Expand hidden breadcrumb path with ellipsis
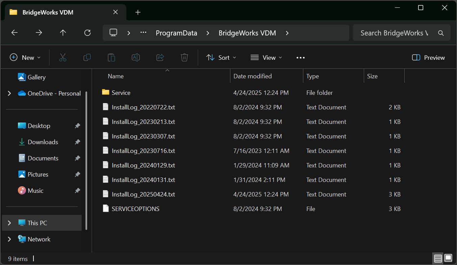The height and width of the screenshot is (265, 457). pos(143,33)
